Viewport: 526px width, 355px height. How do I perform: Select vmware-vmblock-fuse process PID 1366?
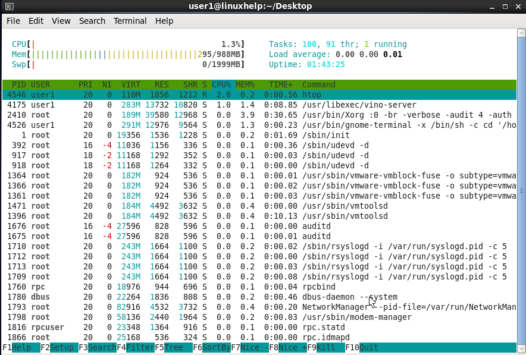click(x=259, y=186)
